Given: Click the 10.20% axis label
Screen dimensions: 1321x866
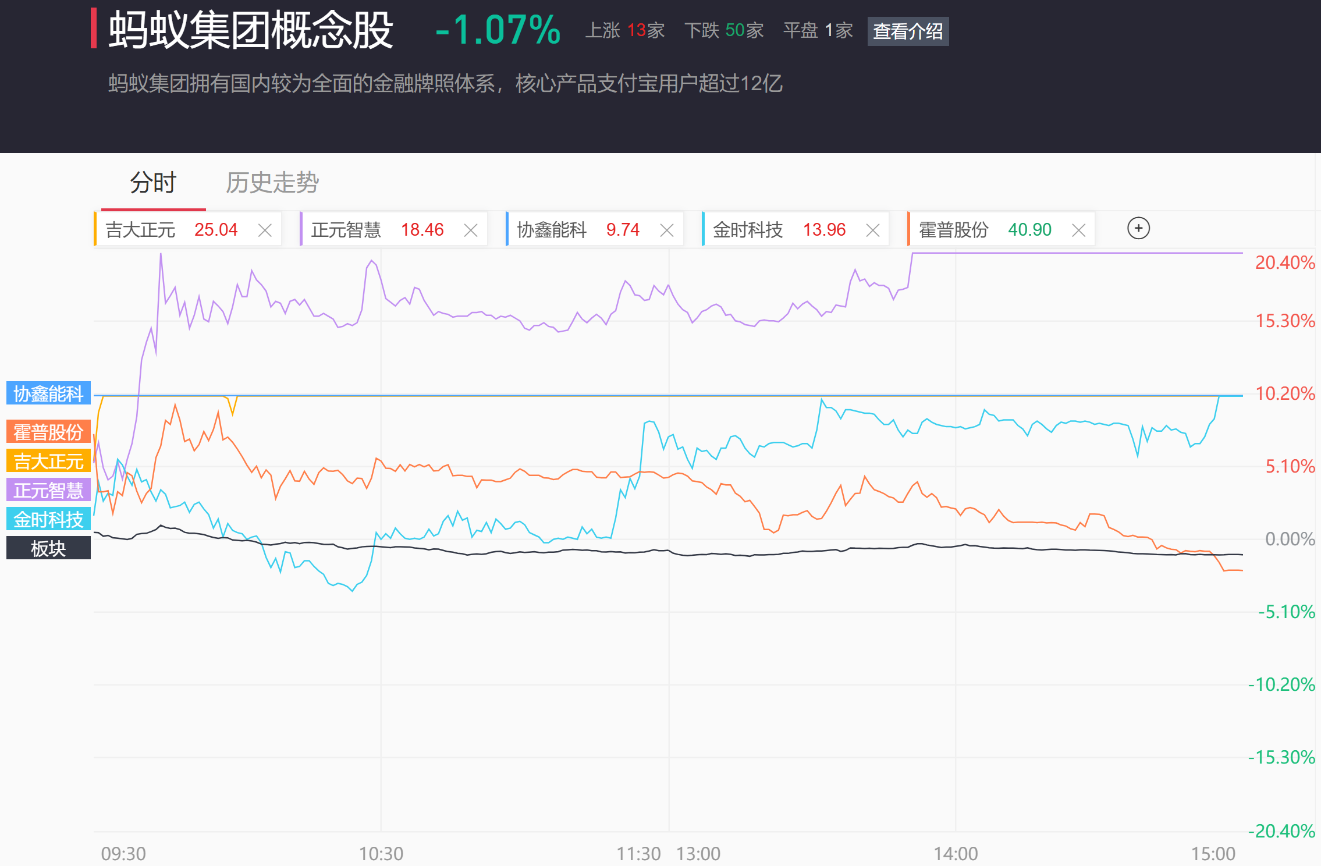Looking at the screenshot, I should [1284, 393].
